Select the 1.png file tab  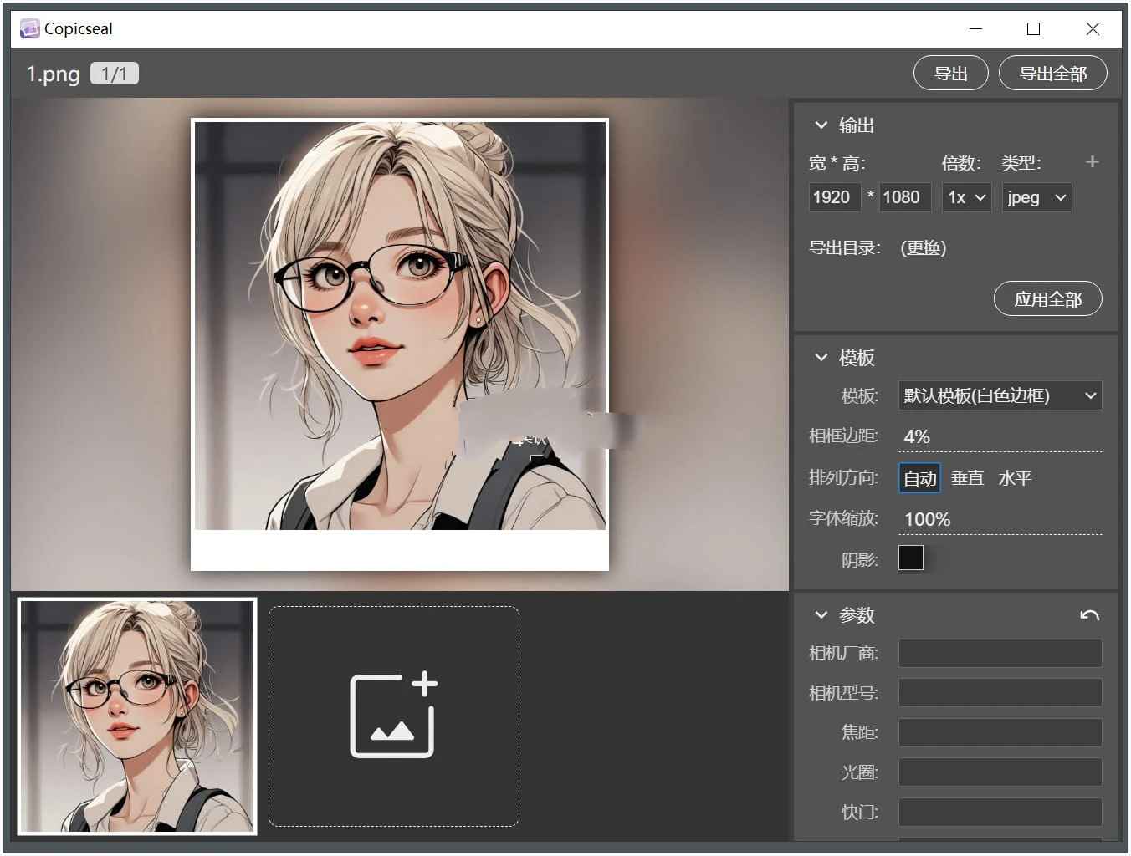click(x=52, y=74)
